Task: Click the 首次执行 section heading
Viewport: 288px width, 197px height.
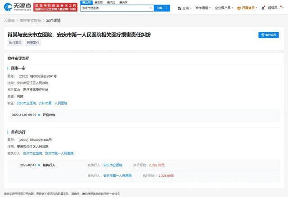Action: coord(18,132)
